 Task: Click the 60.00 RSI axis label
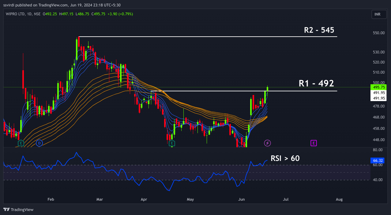378,165
